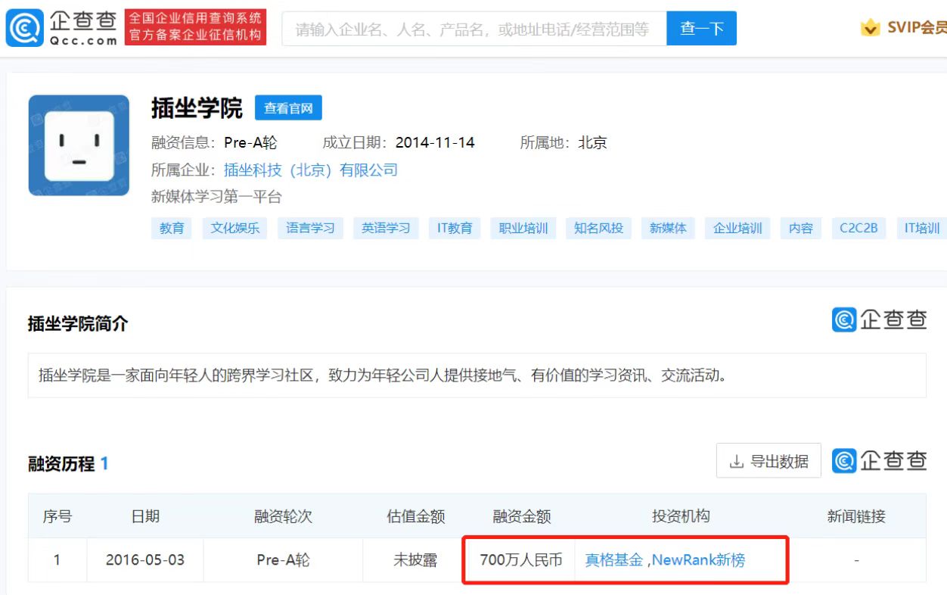This screenshot has height=595, width=947.
Task: Open the 真格基金 investor link
Action: click(x=614, y=560)
